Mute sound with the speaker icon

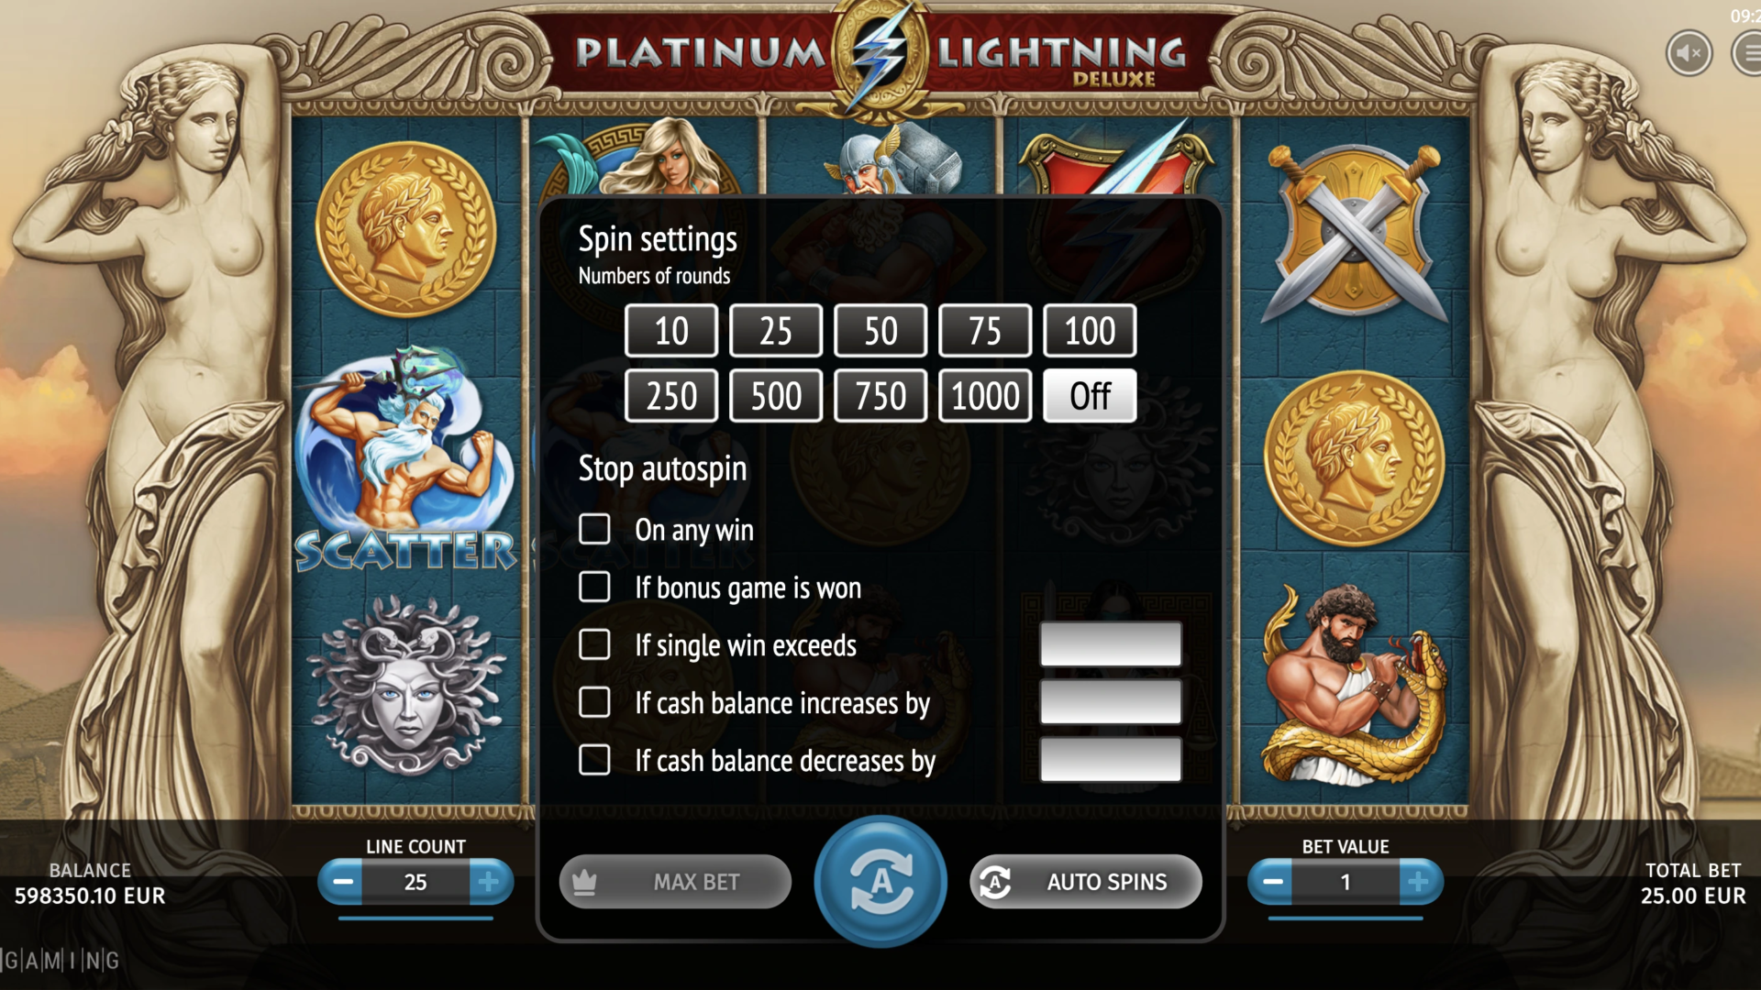click(1689, 54)
